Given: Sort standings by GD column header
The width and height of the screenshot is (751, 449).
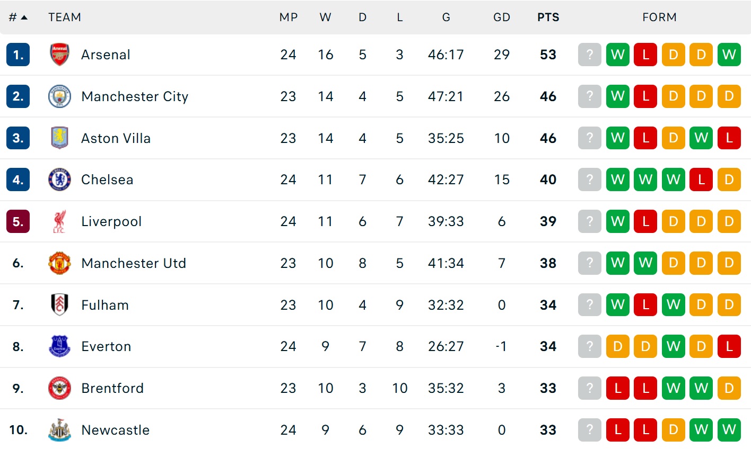Looking at the screenshot, I should (x=501, y=17).
